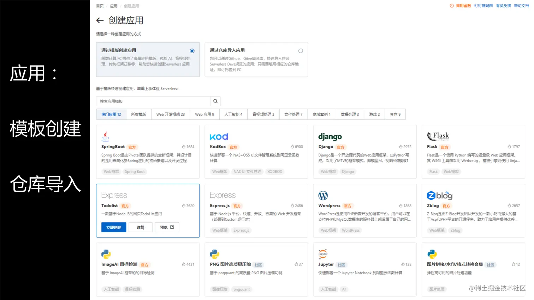Click the Jupyter logo icon
This screenshot has height=300, width=534.
click(322, 253)
